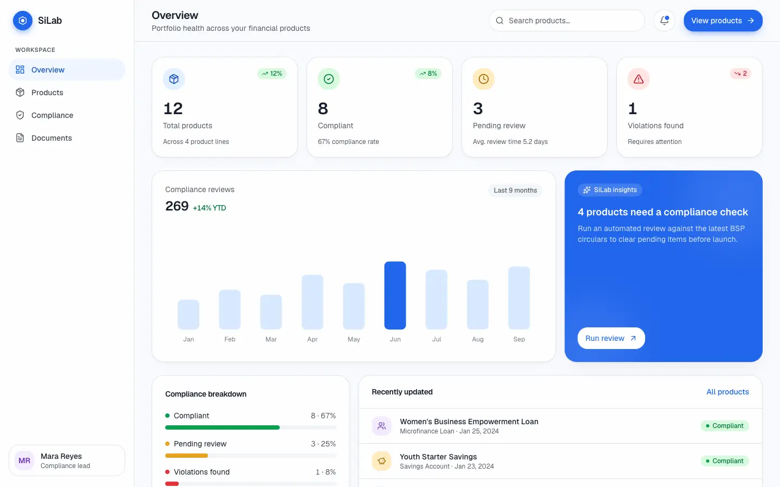Click the Recently updated heading
This screenshot has width=780, height=487.
pyautogui.click(x=402, y=392)
